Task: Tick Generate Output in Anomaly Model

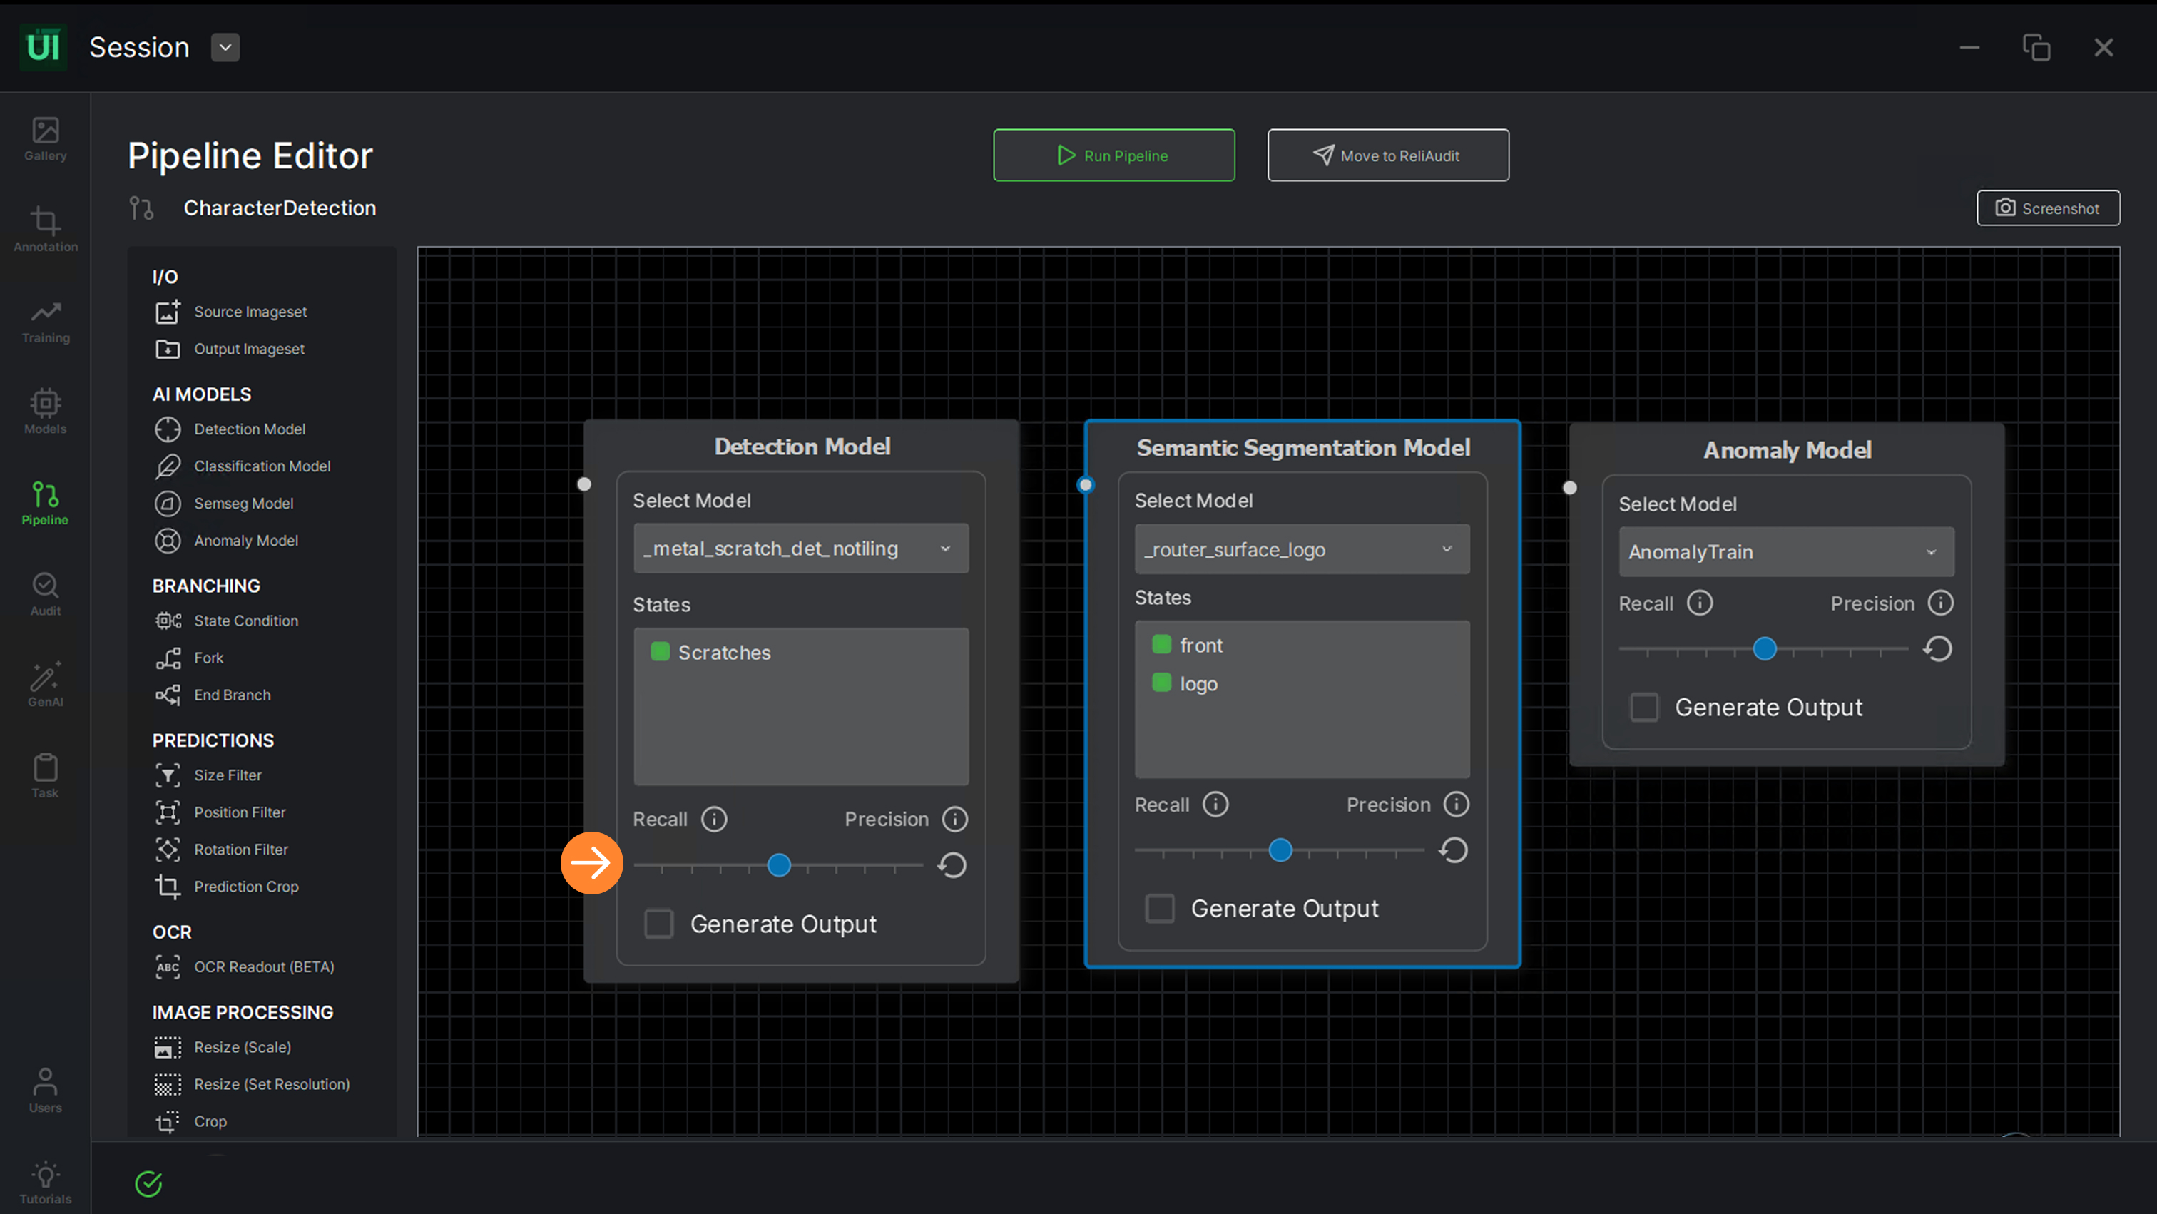Action: click(1643, 708)
